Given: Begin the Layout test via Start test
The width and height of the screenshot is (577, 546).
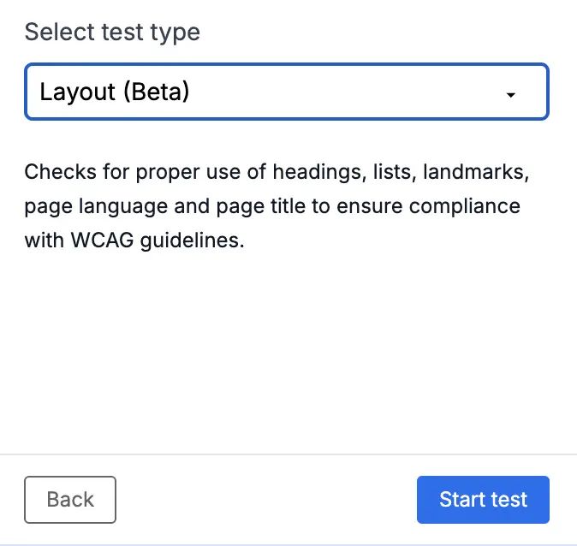Looking at the screenshot, I should coord(483,500).
